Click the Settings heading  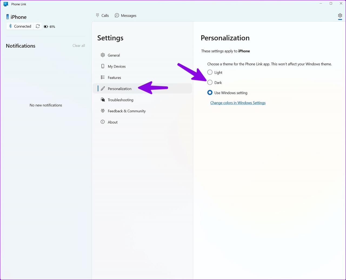pyautogui.click(x=110, y=38)
